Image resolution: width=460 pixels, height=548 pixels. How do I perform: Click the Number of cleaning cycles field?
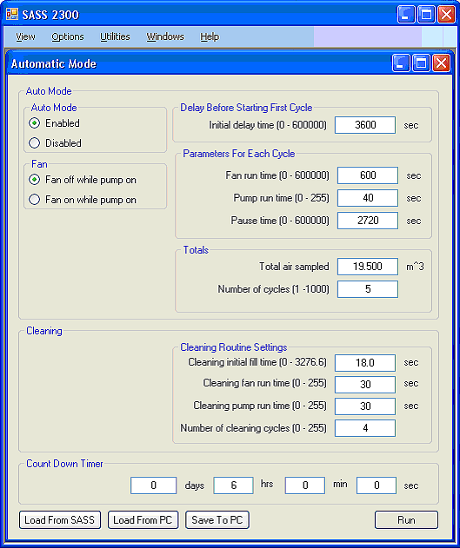365,428
